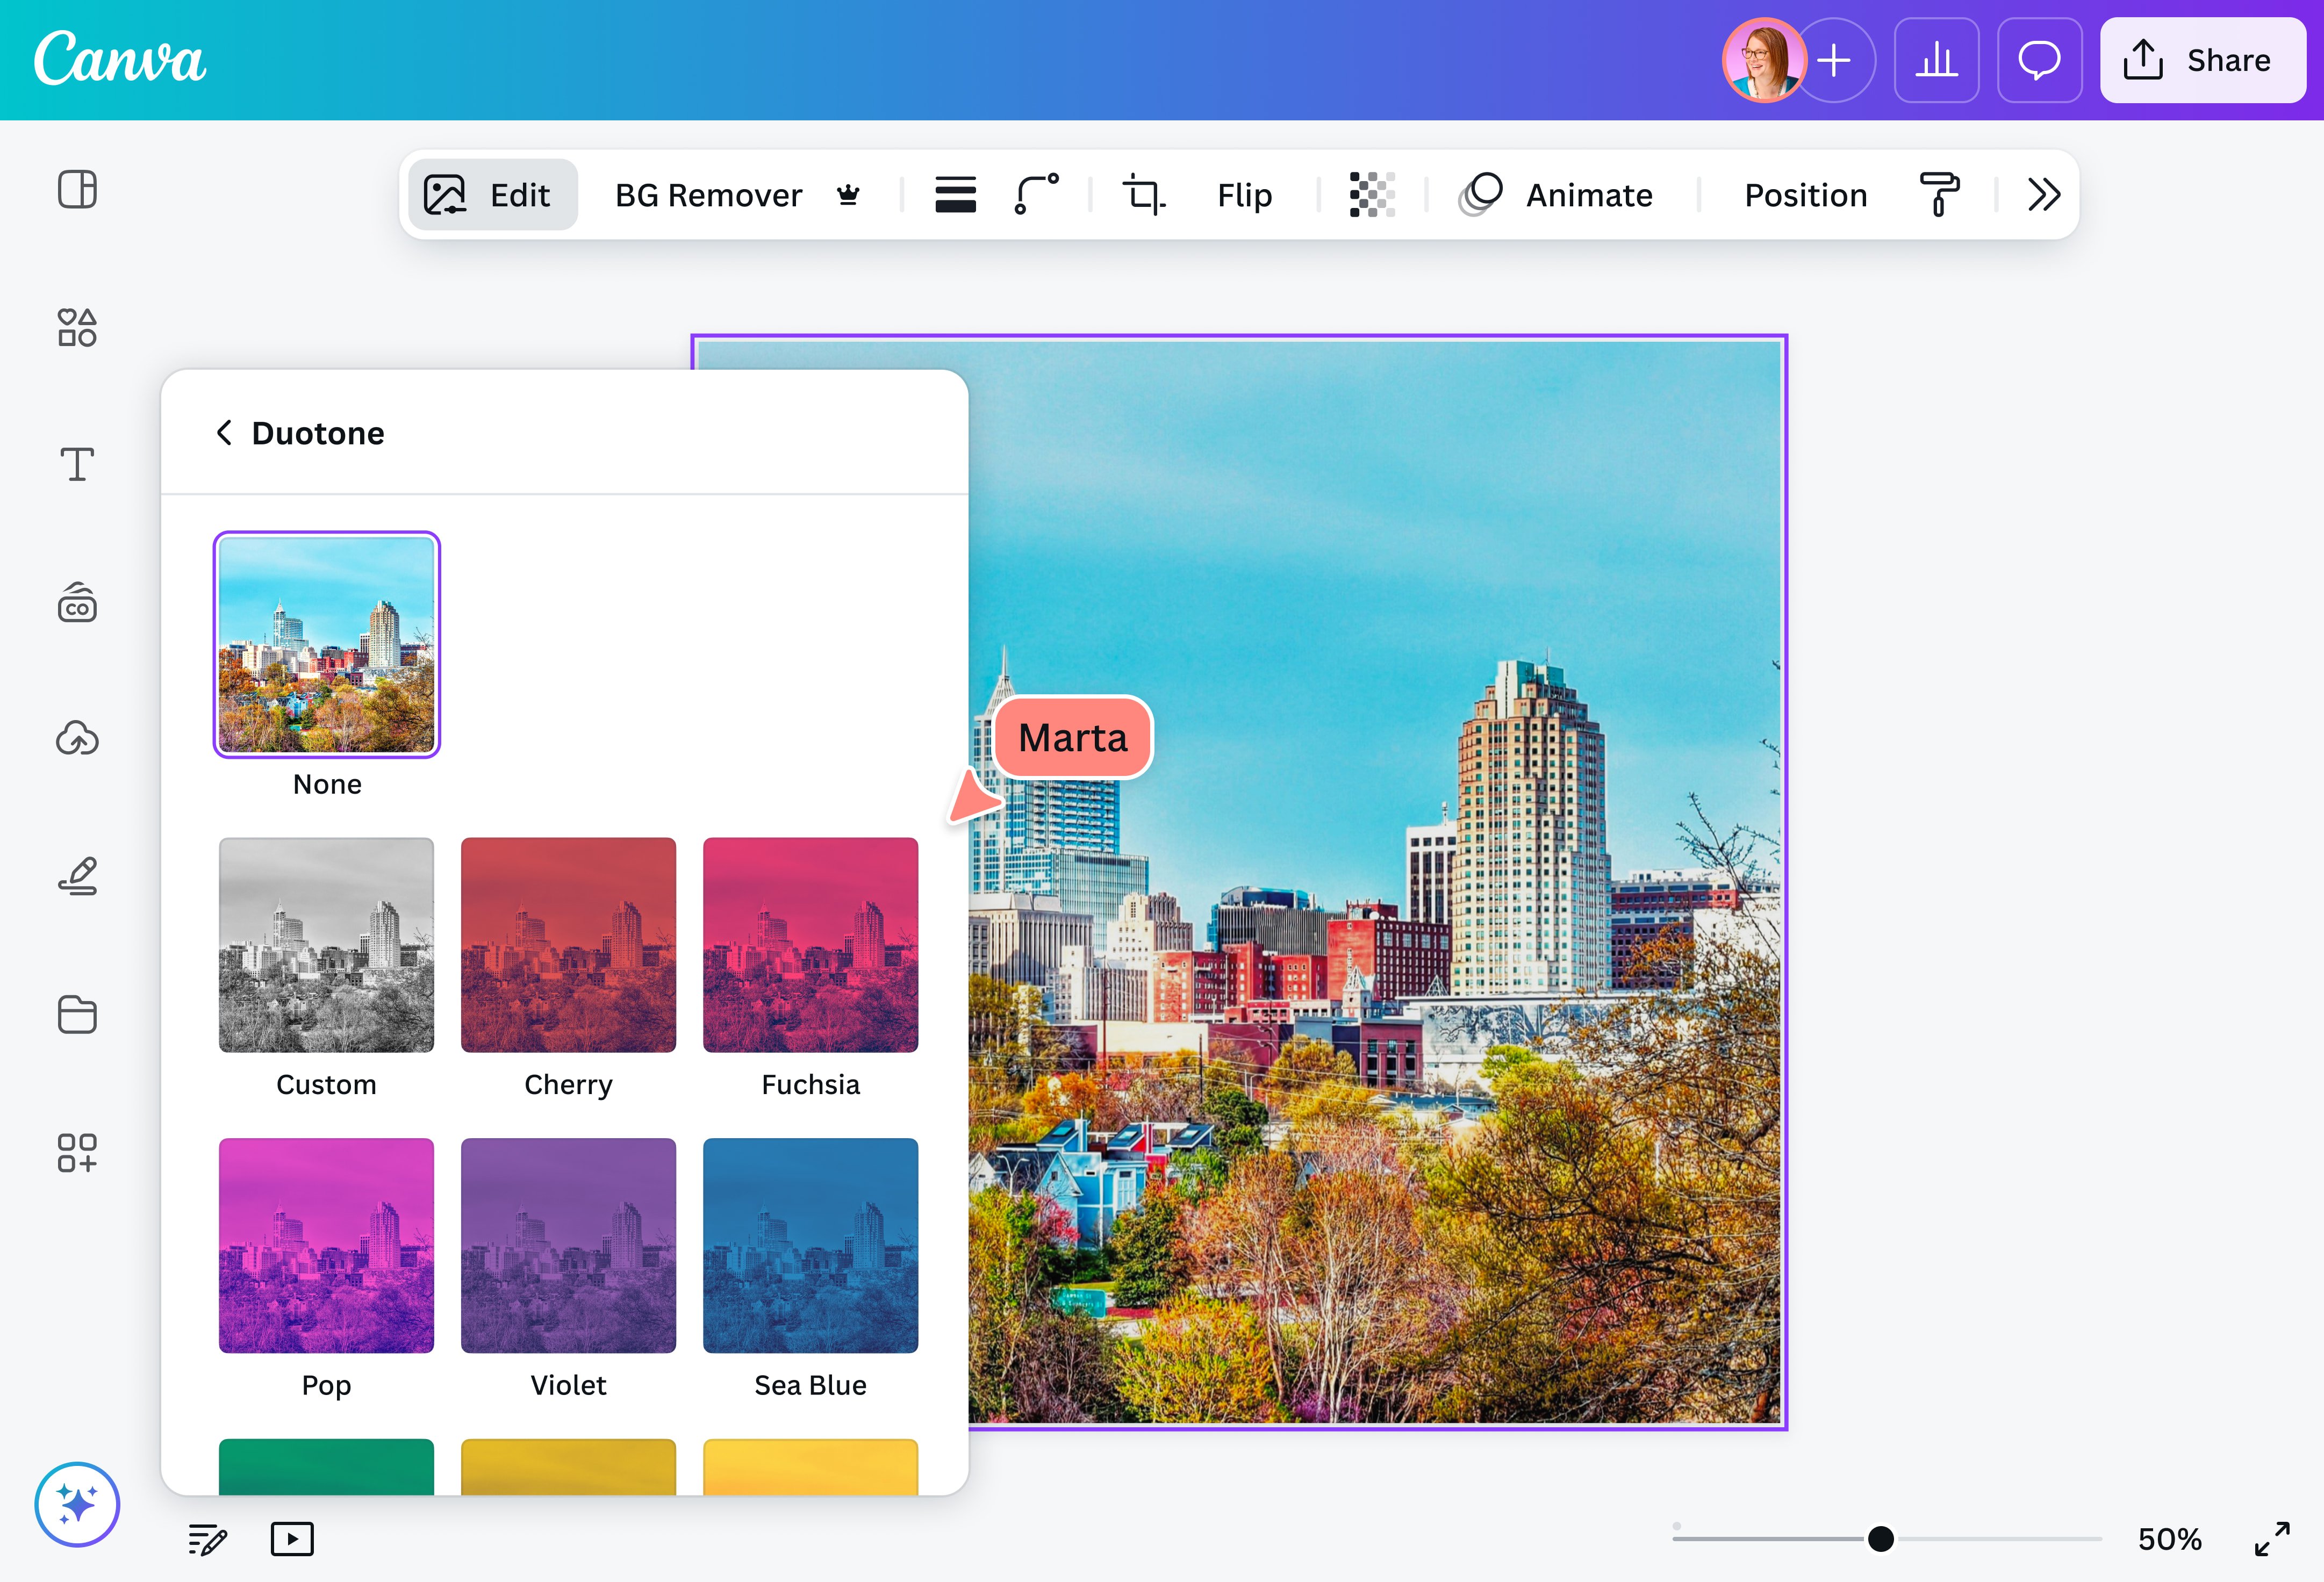Open the Projects panel
The image size is (2324, 1582).
coord(77,1015)
